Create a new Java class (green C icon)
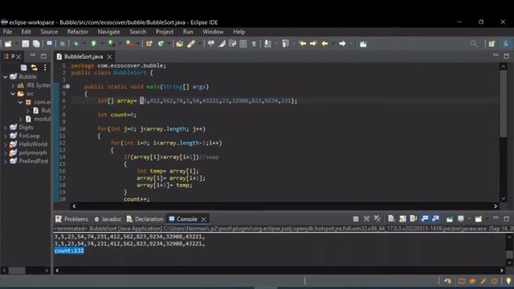Screen dimensions: 514x289 pos(161,44)
